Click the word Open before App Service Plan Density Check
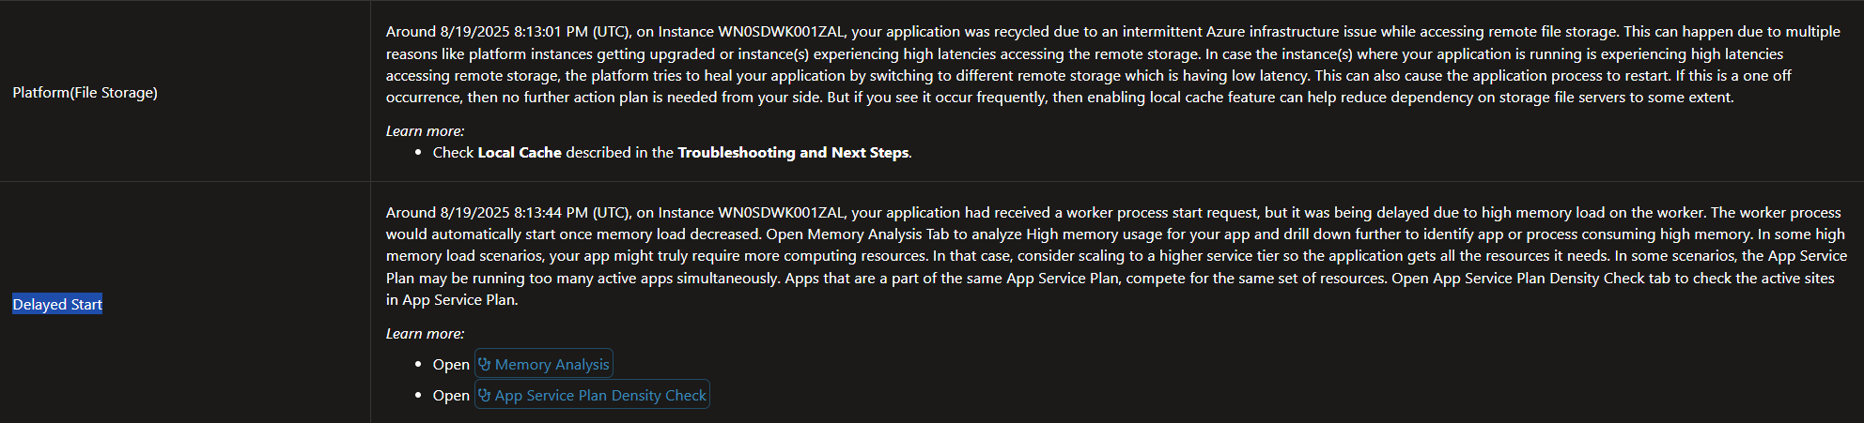This screenshot has width=1864, height=423. [x=451, y=395]
